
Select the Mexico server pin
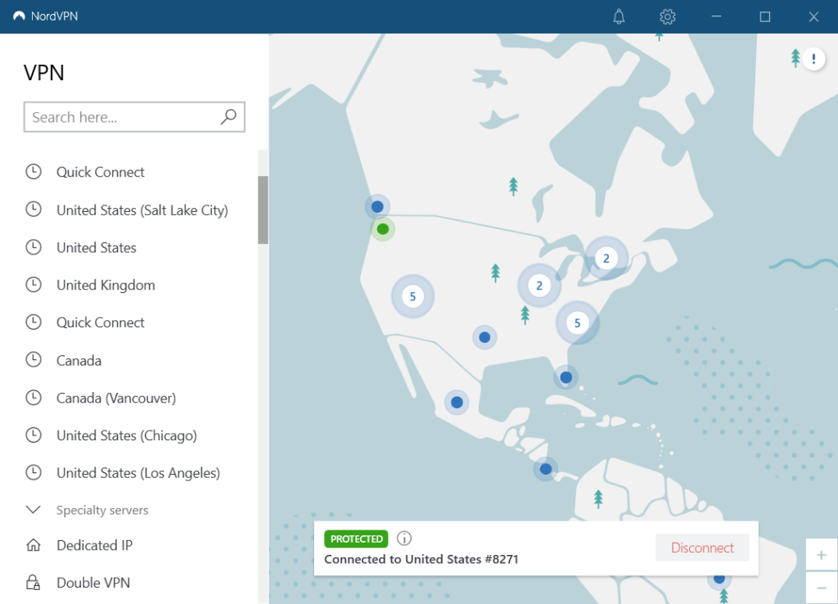click(x=457, y=402)
